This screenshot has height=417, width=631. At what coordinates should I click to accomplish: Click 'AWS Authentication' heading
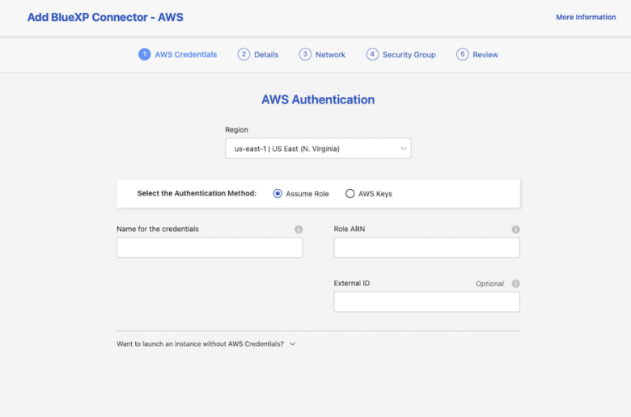(x=318, y=99)
